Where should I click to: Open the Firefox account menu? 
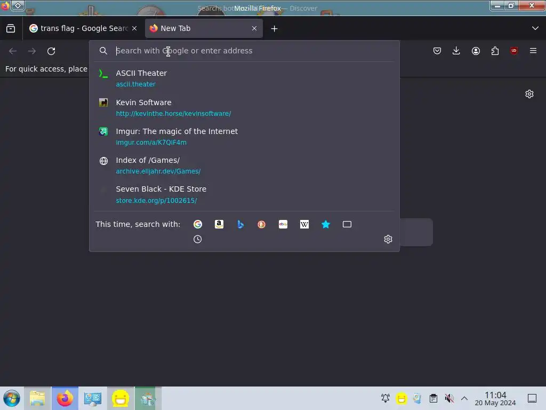[x=476, y=51]
